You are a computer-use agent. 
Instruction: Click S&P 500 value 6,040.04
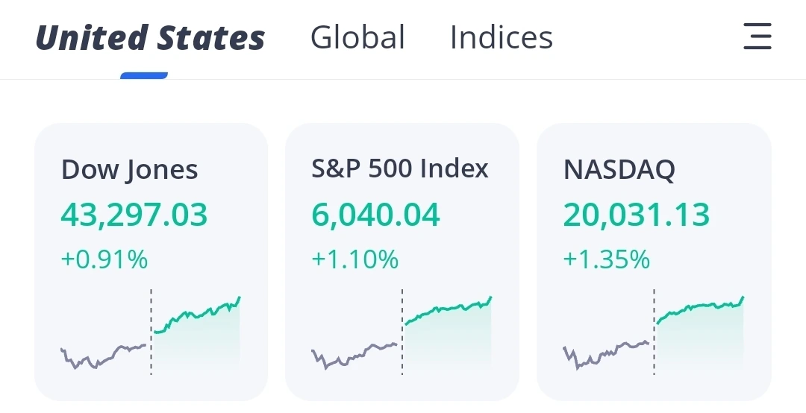coord(375,215)
